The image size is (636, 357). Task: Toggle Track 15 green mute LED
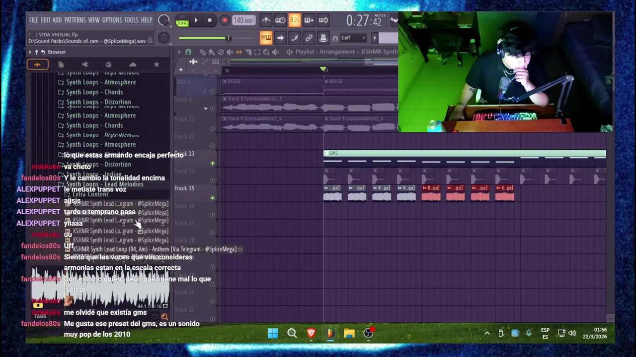pyautogui.click(x=213, y=198)
